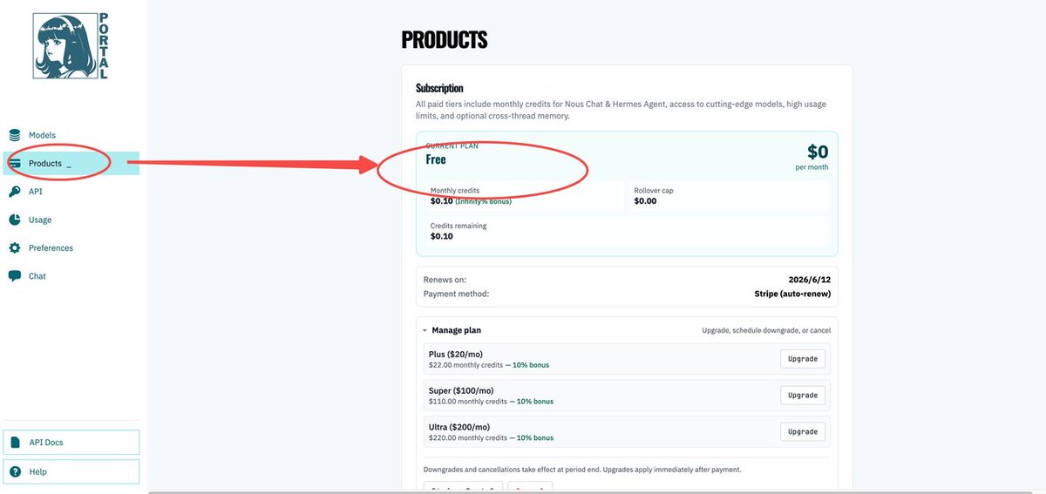
Task: Click the API Docs document icon
Action: pyautogui.click(x=15, y=443)
